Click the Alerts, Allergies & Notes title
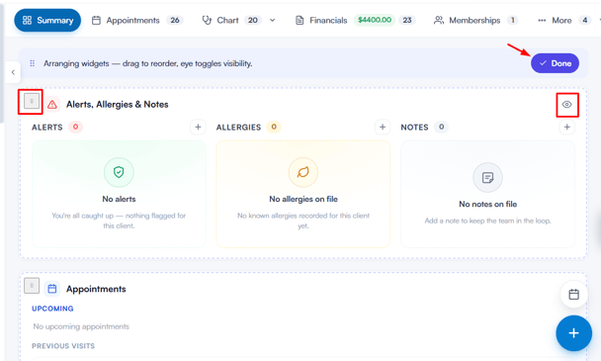601x361 pixels. pos(118,105)
